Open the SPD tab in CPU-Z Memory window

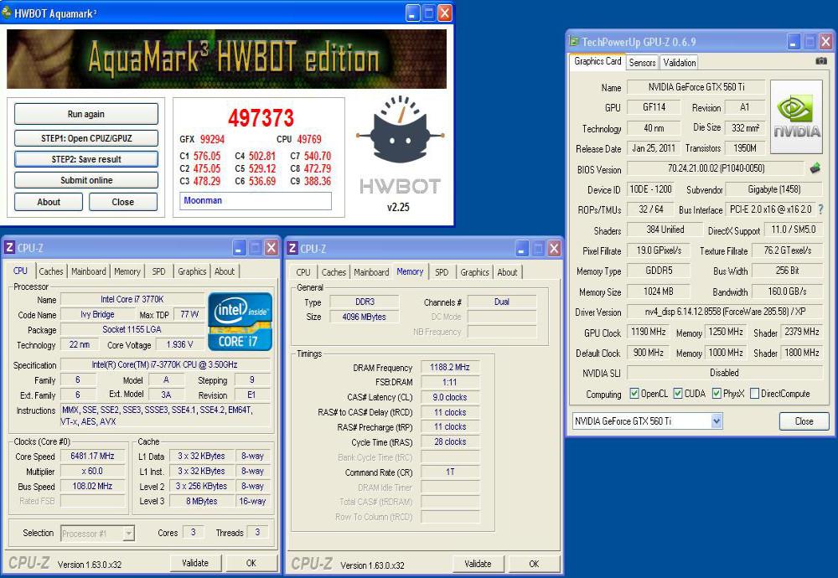coord(442,272)
